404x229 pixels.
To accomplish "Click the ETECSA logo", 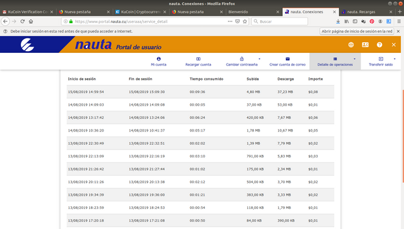I will (x=27, y=45).
